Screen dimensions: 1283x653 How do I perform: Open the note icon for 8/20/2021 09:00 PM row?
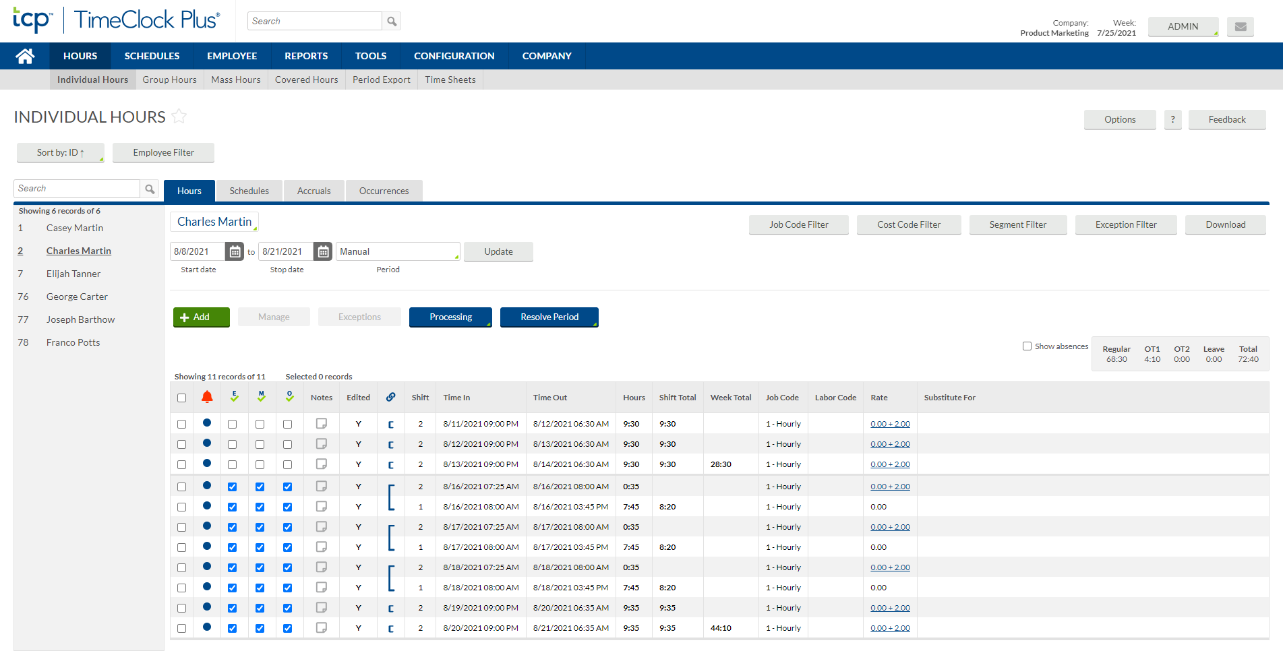coord(322,628)
